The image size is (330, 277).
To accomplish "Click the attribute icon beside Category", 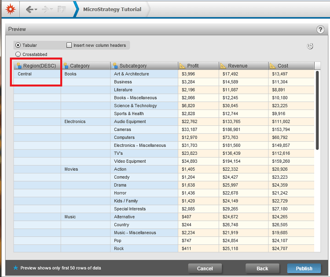I will pos(66,66).
